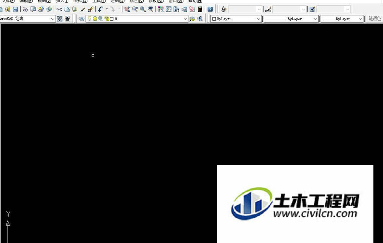
Task: Open the Markup Set Manager icon
Action: coord(192,10)
